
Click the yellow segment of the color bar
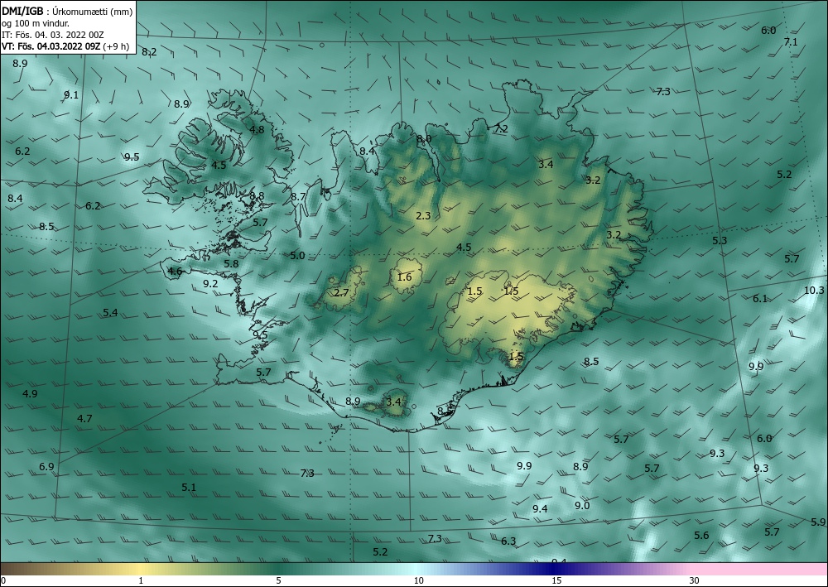(x=140, y=569)
